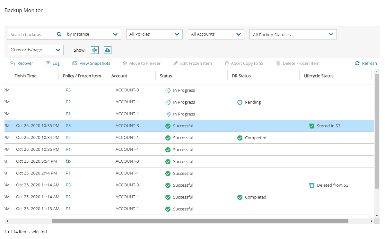Sort by the Finish Time column header
Image resolution: width=385 pixels, height=239 pixels.
tap(25, 76)
